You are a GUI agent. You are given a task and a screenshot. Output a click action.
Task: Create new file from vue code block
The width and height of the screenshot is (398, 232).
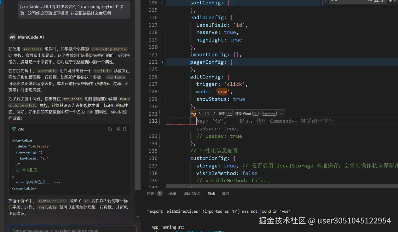tap(125, 129)
